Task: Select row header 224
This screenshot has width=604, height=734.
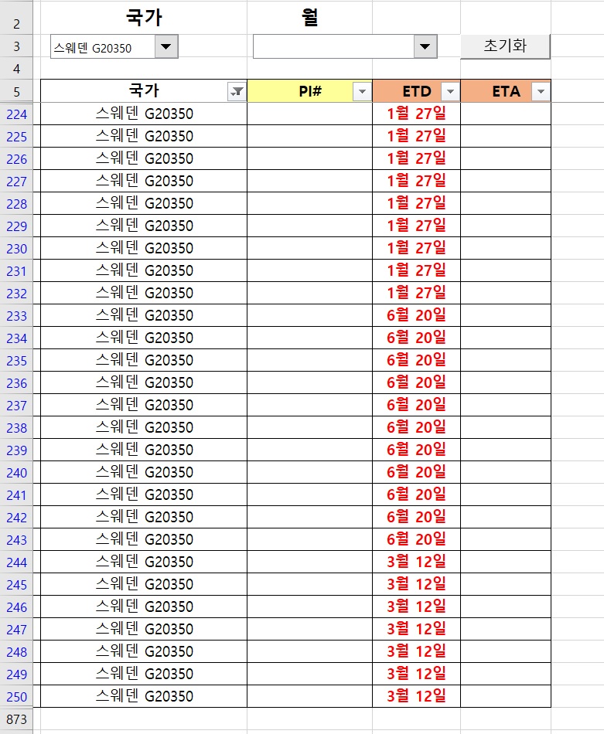Action: pyautogui.click(x=16, y=114)
